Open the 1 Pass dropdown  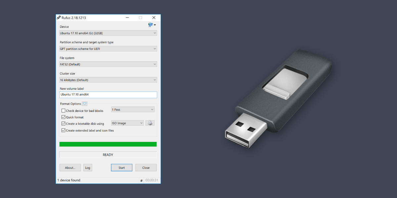point(133,109)
